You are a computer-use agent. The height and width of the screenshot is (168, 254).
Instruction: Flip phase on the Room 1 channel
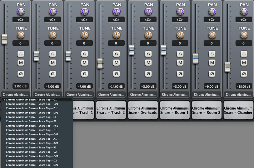point(180,74)
